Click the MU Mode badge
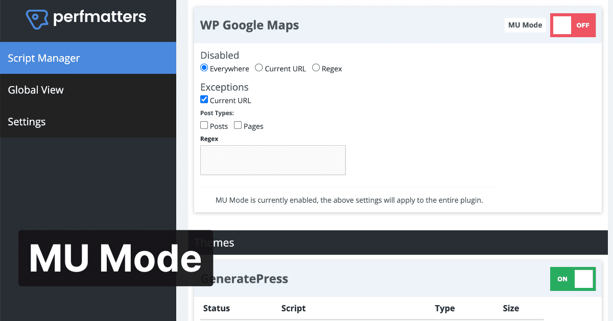The image size is (613, 321). 525,25
